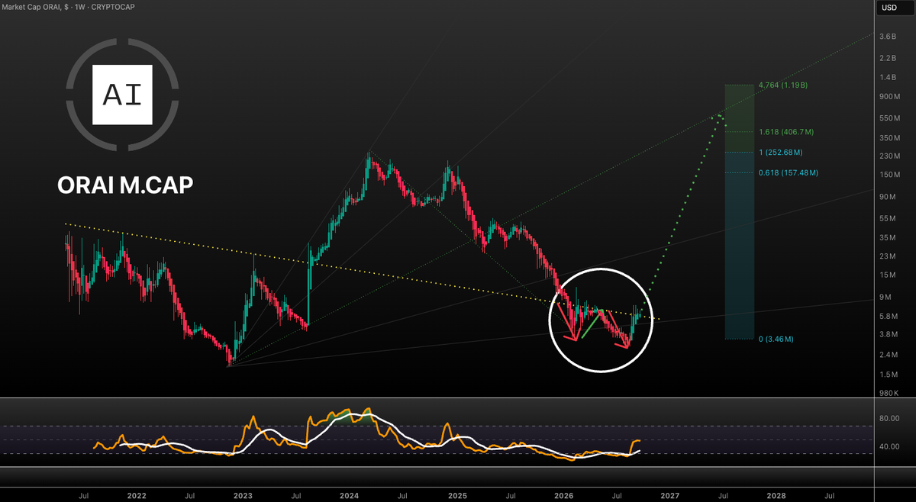Click the 900M price axis label

(889, 97)
